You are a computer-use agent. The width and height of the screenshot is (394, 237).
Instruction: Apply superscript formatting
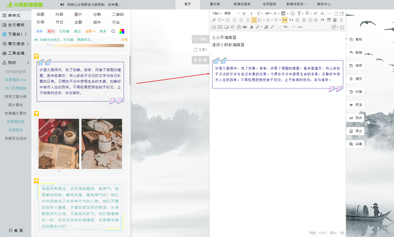[x=315, y=13]
